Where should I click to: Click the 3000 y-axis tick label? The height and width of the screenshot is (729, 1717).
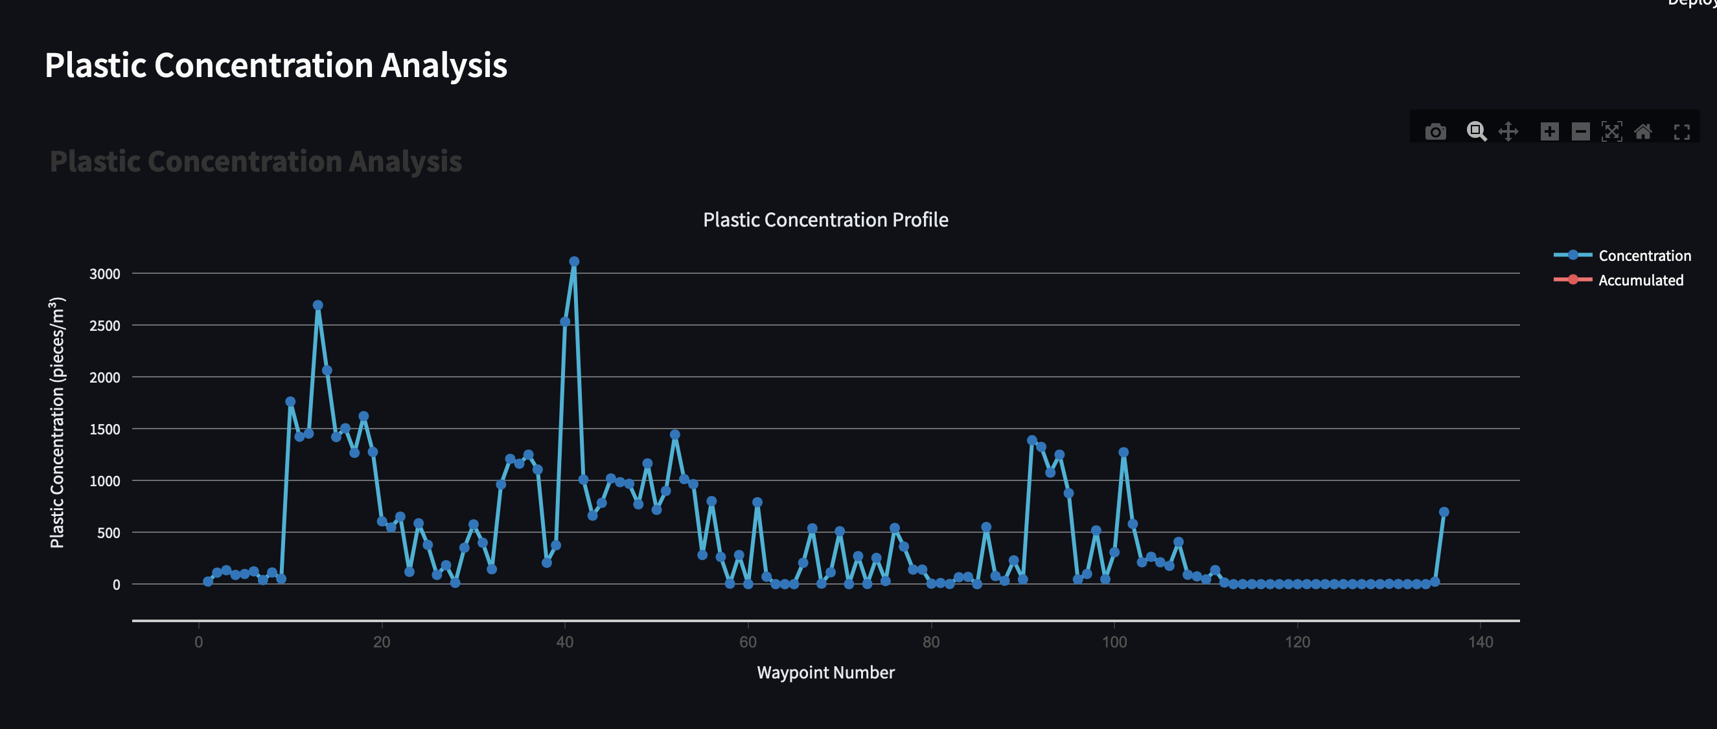105,275
